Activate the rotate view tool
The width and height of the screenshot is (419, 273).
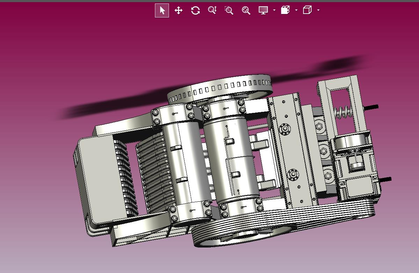coord(195,10)
